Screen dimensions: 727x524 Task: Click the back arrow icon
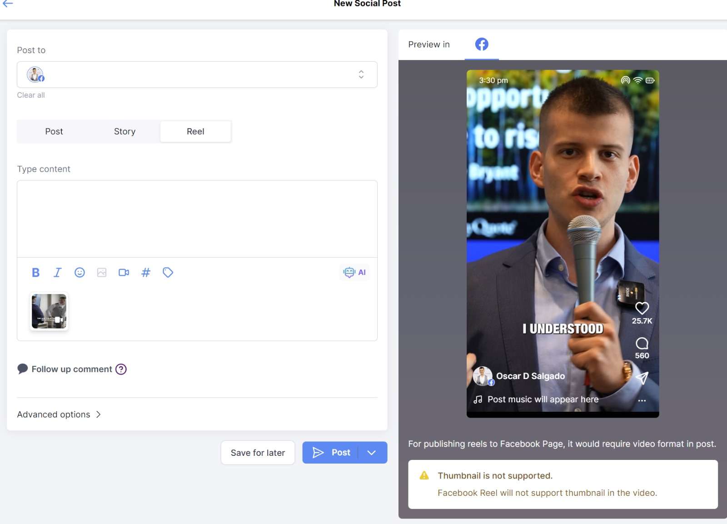[x=8, y=4]
